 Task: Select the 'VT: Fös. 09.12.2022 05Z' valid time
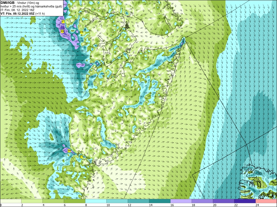pos(18,14)
